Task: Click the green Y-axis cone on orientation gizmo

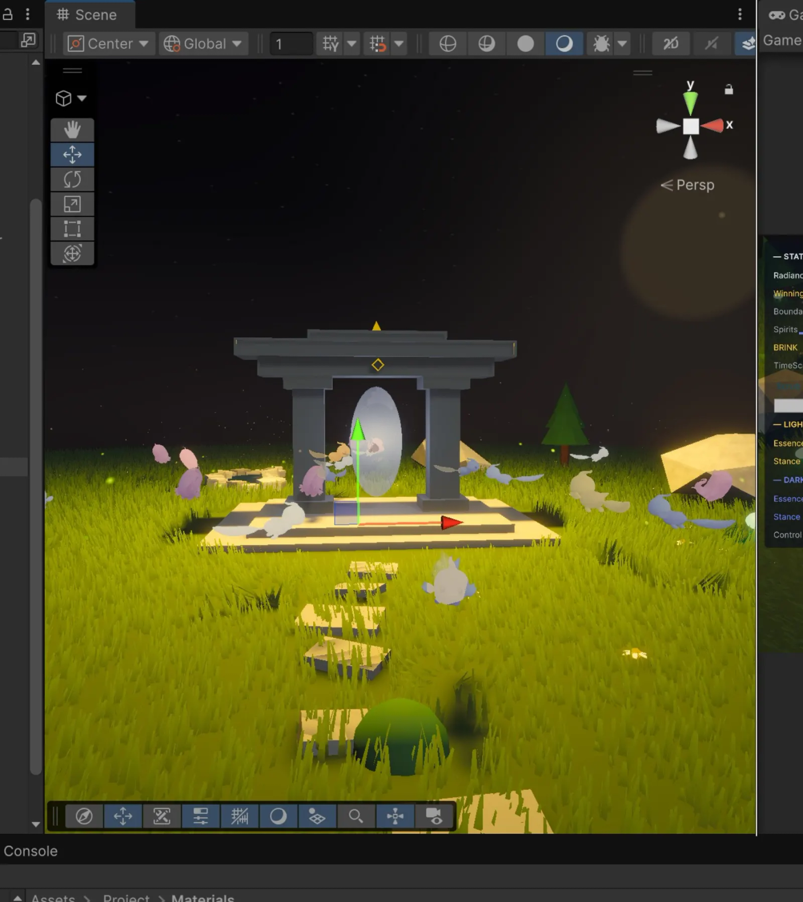Action: [x=691, y=103]
